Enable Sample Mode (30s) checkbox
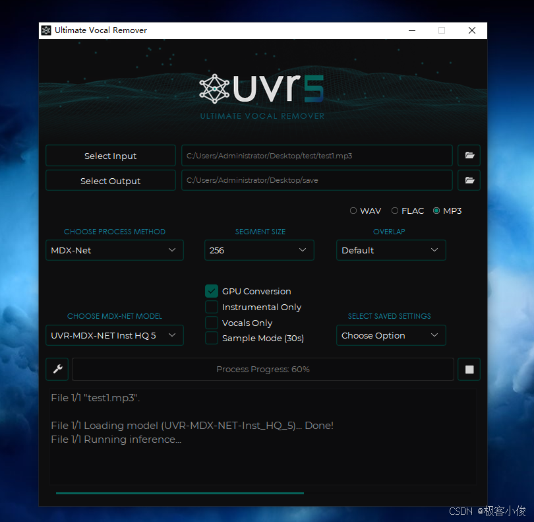 tap(212, 338)
